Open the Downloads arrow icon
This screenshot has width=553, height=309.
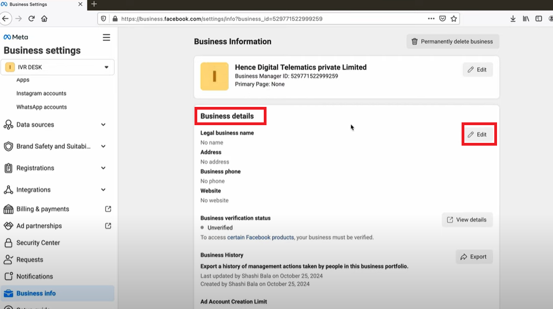[x=513, y=19]
